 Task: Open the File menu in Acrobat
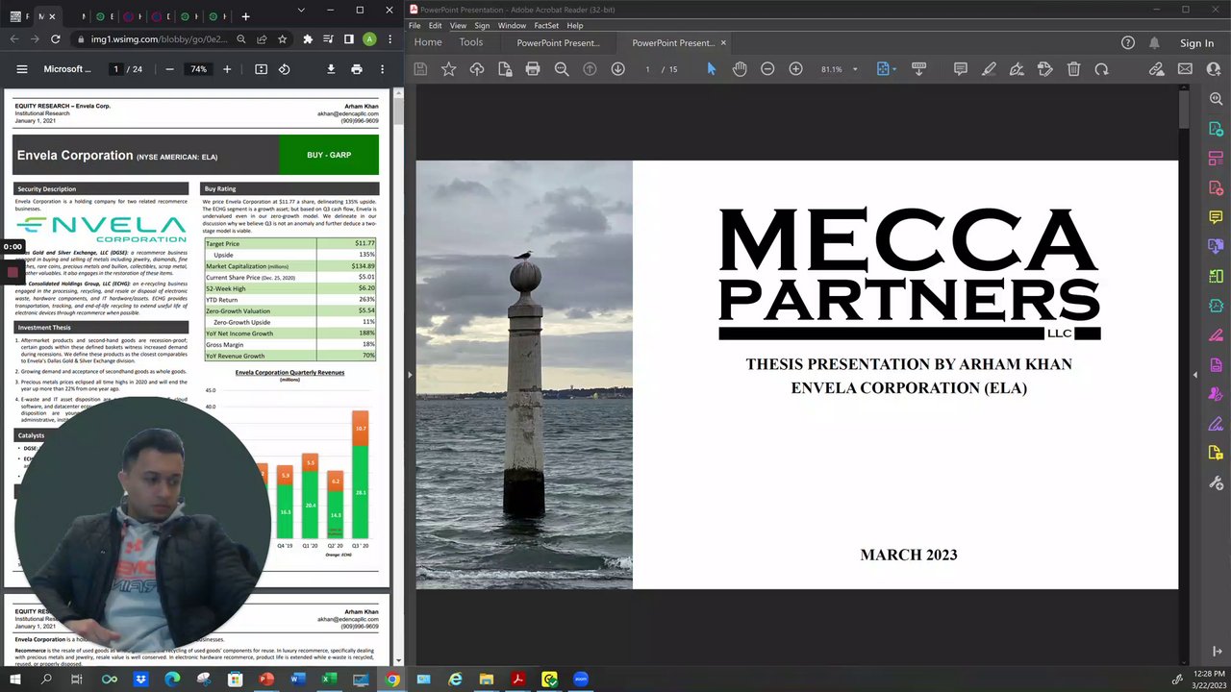pos(415,26)
